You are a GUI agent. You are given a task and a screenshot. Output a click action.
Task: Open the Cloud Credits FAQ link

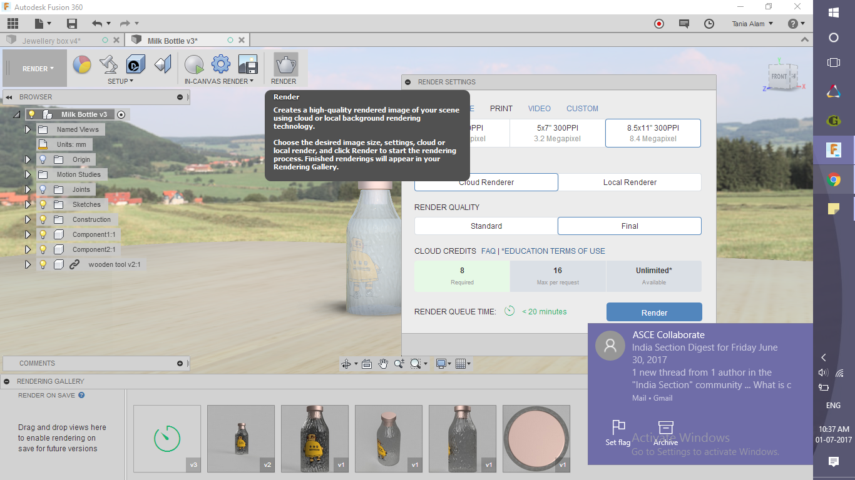[x=488, y=251]
